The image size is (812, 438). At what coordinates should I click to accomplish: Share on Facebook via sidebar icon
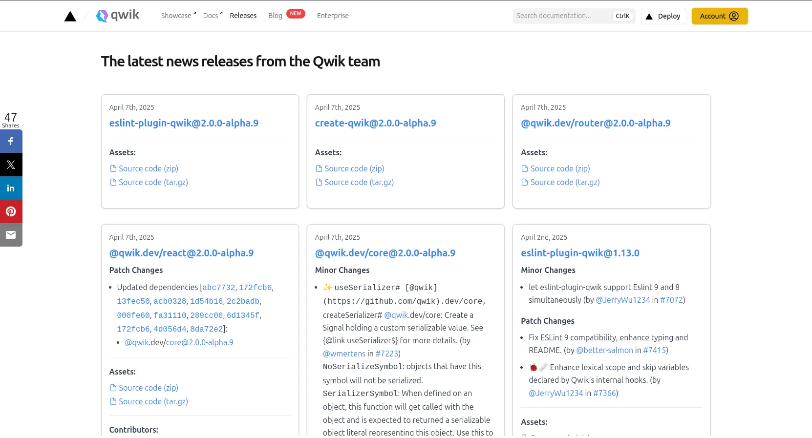point(11,141)
